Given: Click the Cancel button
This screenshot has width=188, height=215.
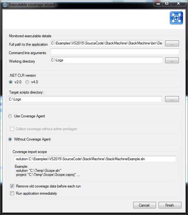Looking at the screenshot, I should click(x=144, y=205).
